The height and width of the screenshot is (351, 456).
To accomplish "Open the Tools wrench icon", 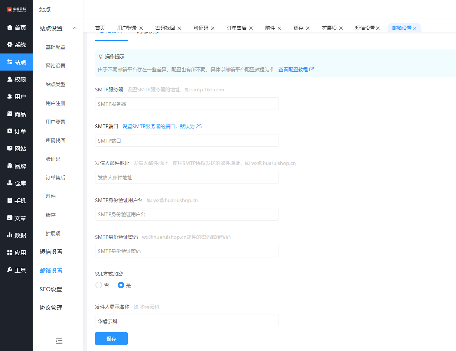I will [x=10, y=270].
